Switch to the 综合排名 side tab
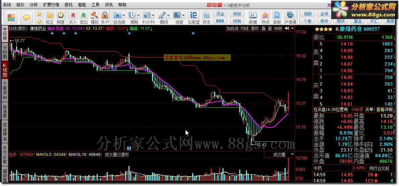Screen dimensions: 399x186 pos(5,132)
